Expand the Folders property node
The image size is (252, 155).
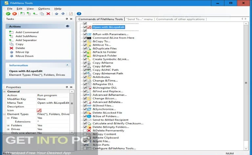(8, 125)
